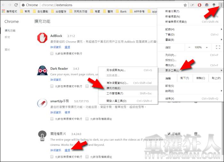Remove 關燈看影片 with its trash can icon
Image resolution: width=224 pixels, height=162 pixels.
click(196, 134)
